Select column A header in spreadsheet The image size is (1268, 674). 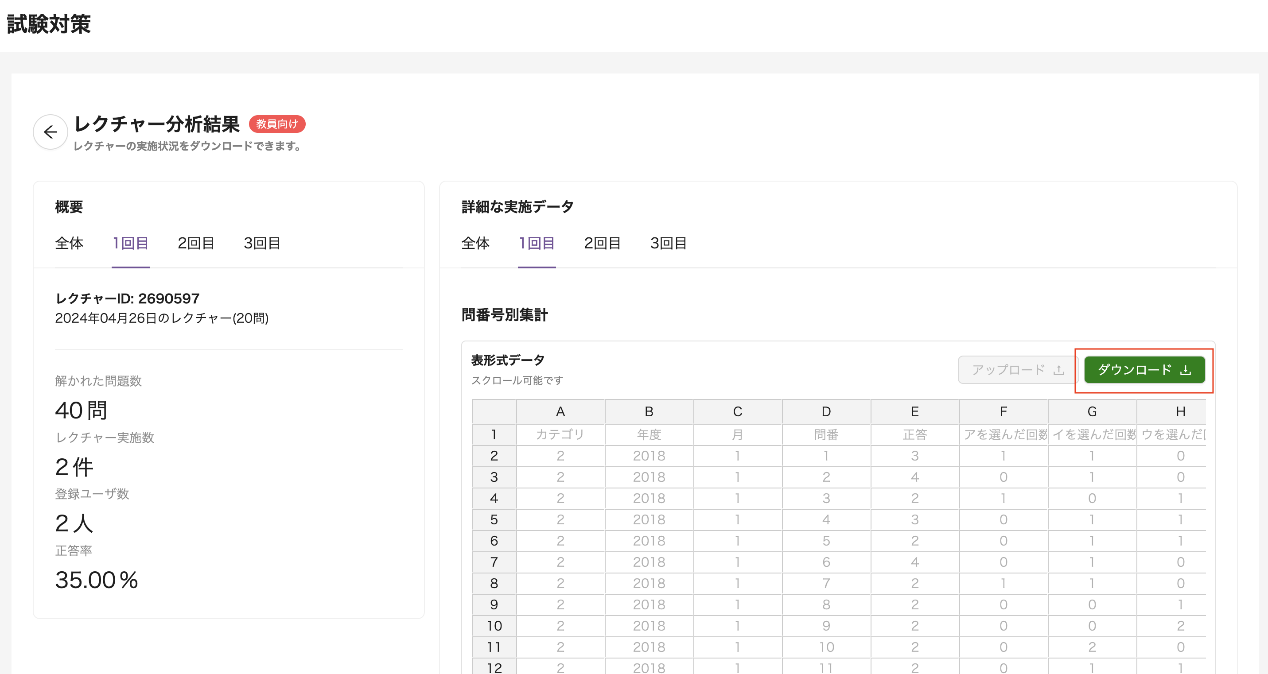560,412
